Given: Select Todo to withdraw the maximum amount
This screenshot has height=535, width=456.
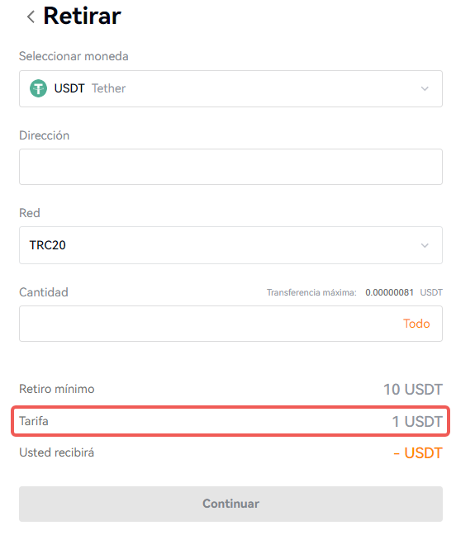Looking at the screenshot, I should coord(416,324).
